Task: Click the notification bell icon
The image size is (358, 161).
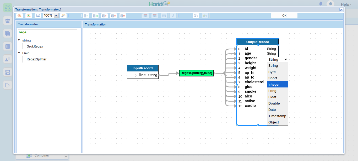Action: coord(321,4)
